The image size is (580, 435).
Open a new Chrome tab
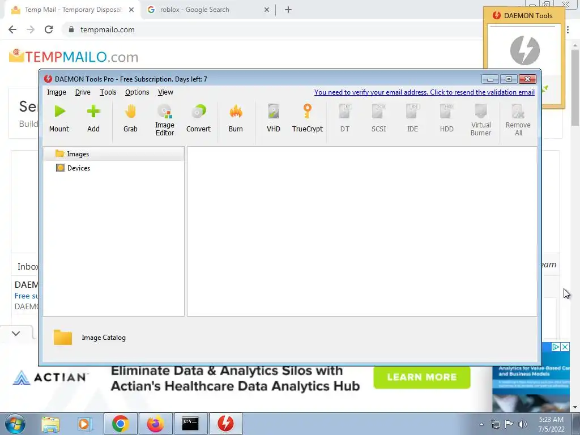(288, 10)
